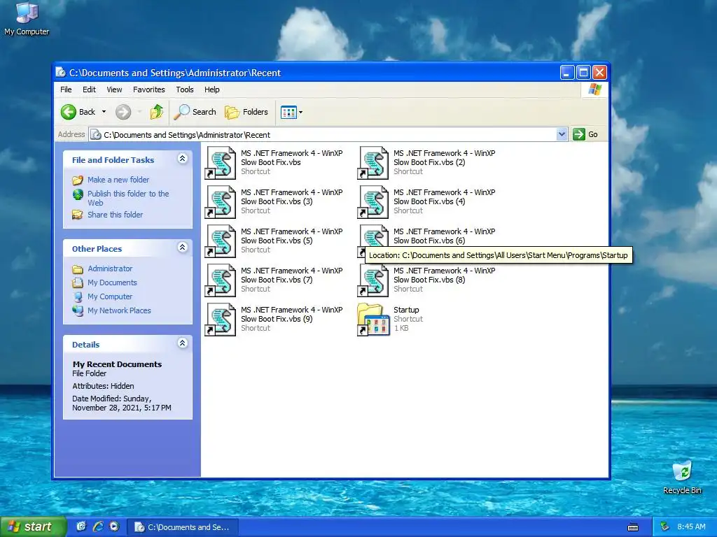Viewport: 717px width, 537px height.
Task: Open the View menu
Action: point(114,89)
